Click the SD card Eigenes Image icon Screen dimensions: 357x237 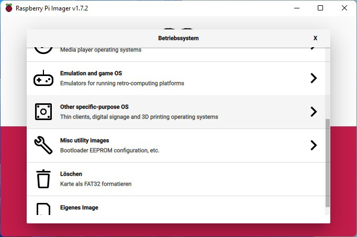[x=43, y=209]
